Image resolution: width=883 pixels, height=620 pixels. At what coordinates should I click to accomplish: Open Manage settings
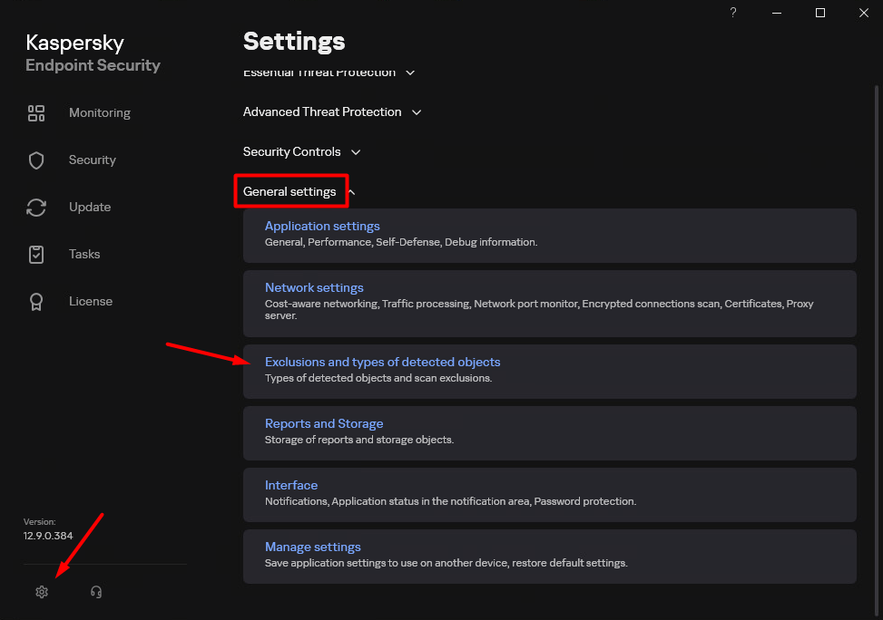(x=312, y=547)
